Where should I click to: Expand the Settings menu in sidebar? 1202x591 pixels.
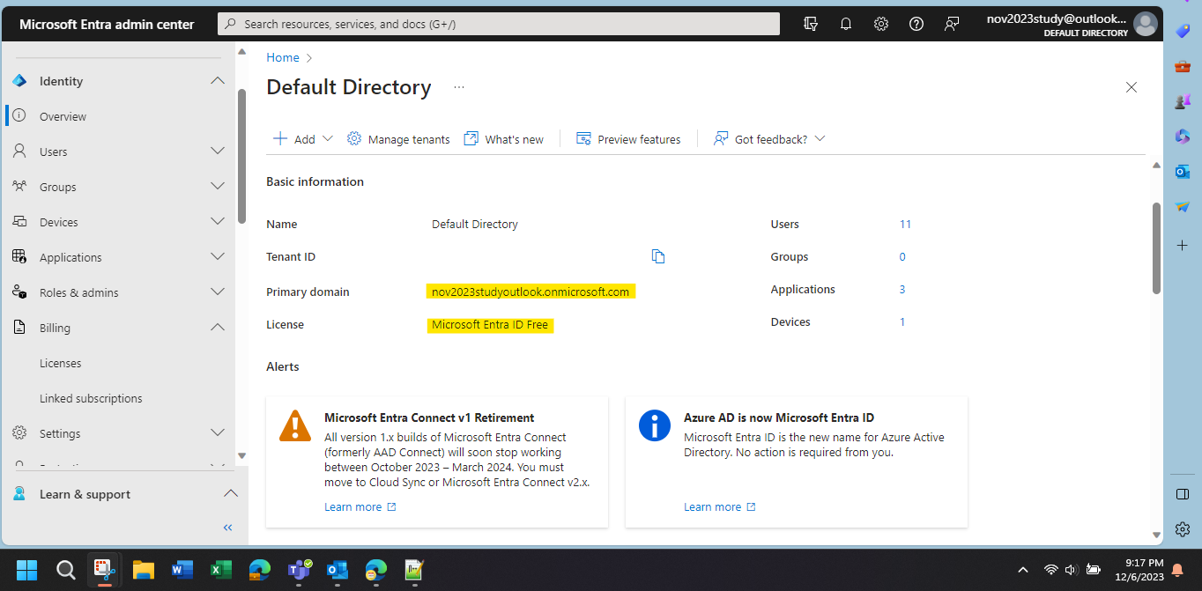(x=218, y=433)
